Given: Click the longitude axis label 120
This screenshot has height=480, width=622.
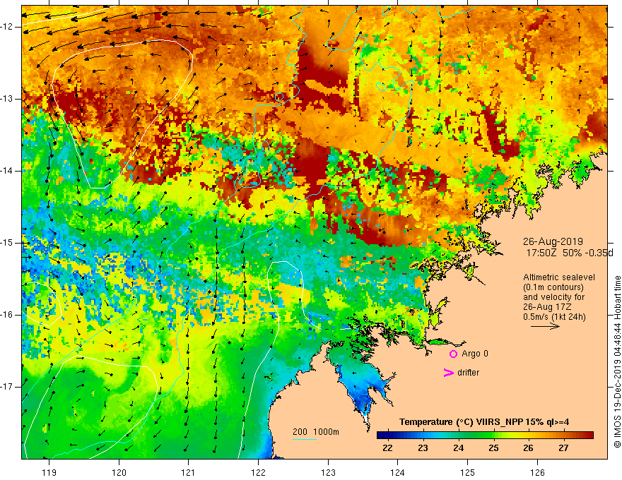Looking at the screenshot, I should [x=119, y=472].
